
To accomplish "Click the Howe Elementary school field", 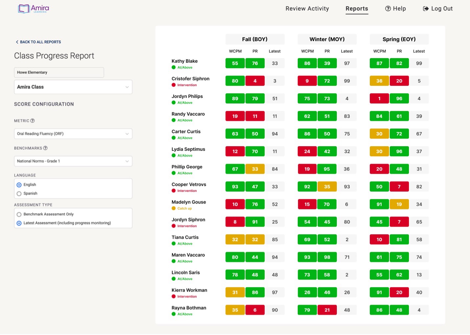I will tap(59, 73).
